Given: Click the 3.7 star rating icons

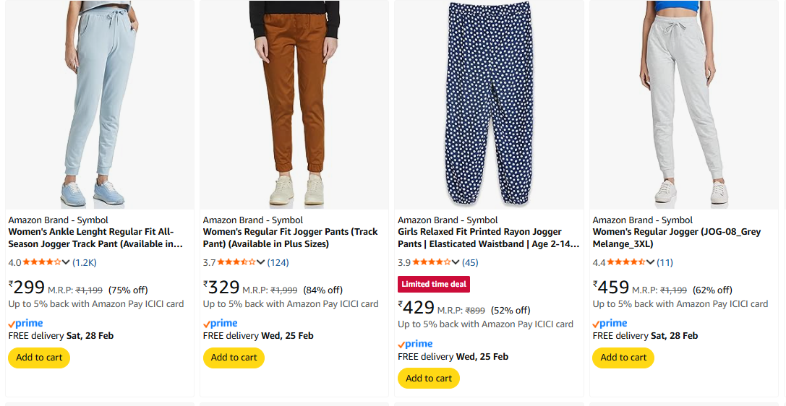Looking at the screenshot, I should coord(237,262).
